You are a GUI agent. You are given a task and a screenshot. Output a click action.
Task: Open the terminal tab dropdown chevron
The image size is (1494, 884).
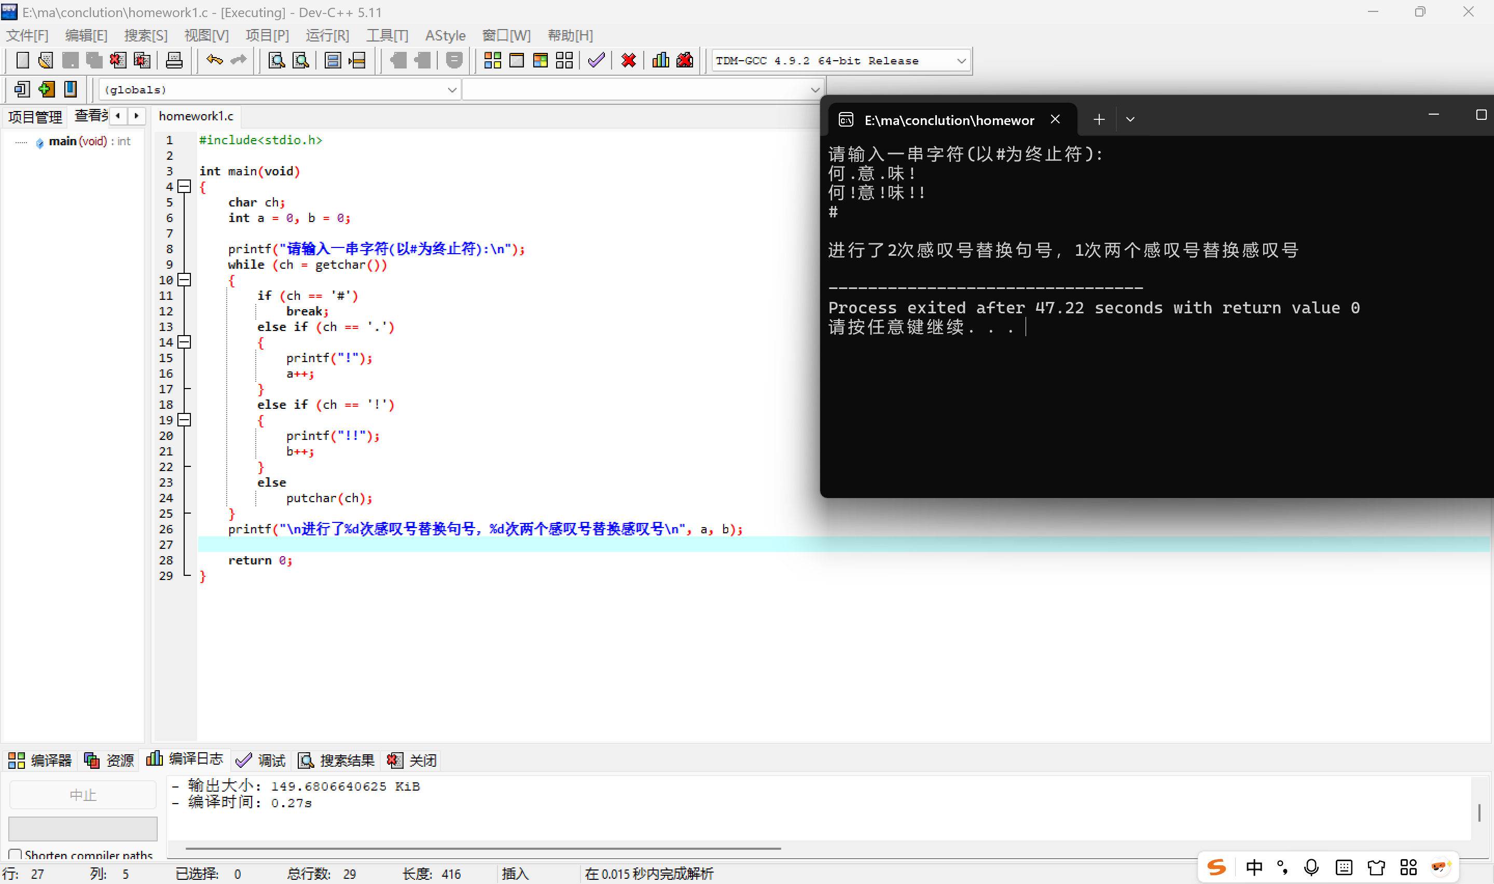[1130, 120]
